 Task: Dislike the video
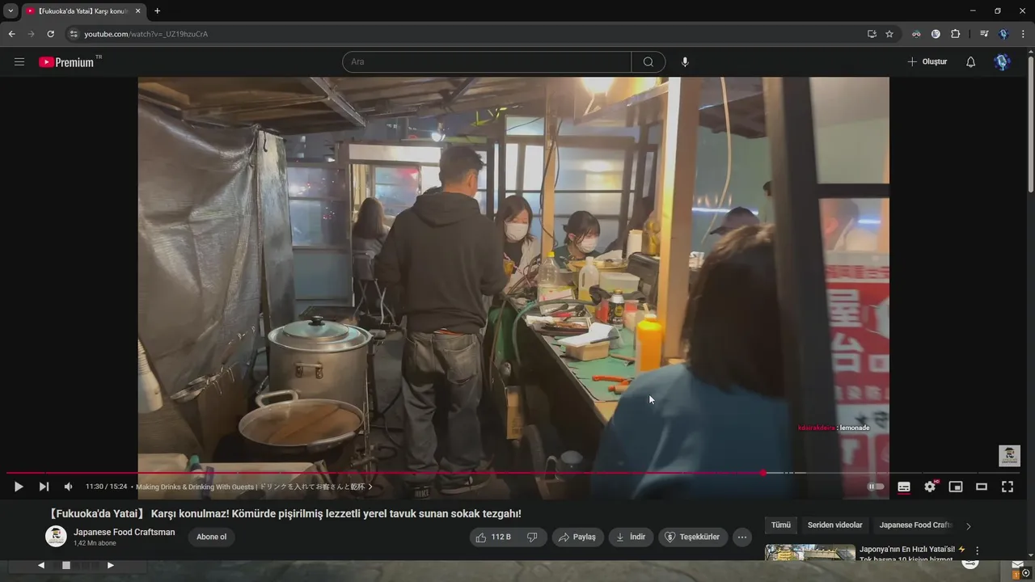tap(532, 537)
